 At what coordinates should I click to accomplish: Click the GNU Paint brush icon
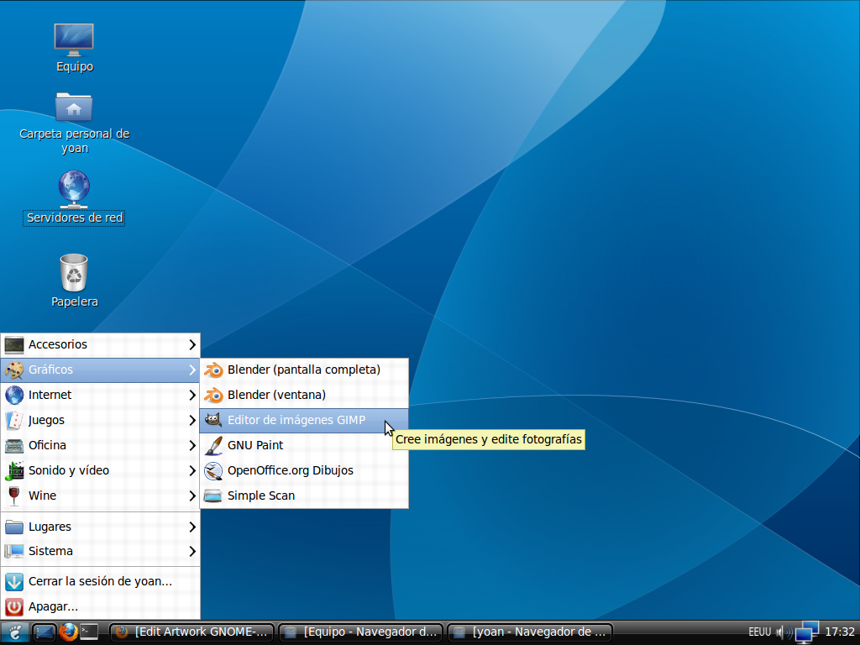click(212, 445)
